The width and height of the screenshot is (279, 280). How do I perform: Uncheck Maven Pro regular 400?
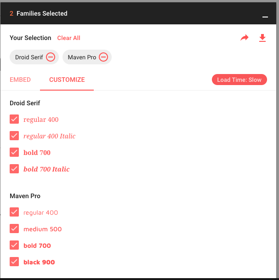pyautogui.click(x=14, y=212)
